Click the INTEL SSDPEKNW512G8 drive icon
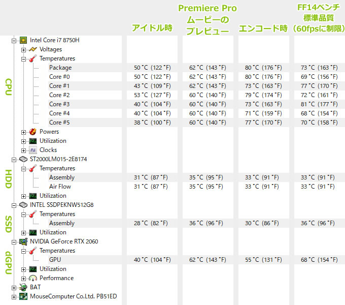The width and height of the screenshot is (345, 305). [23, 205]
